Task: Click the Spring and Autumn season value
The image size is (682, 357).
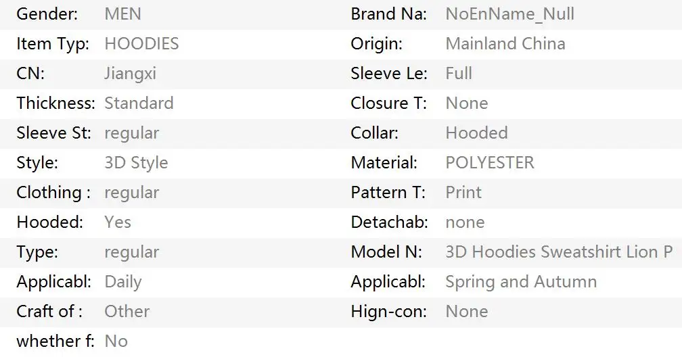Action: (x=520, y=282)
